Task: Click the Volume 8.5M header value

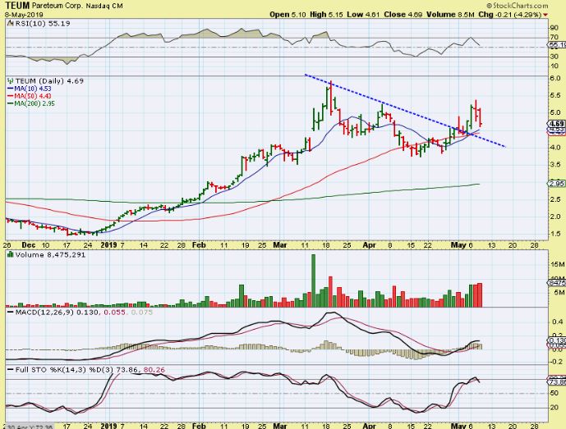Action: click(x=450, y=15)
